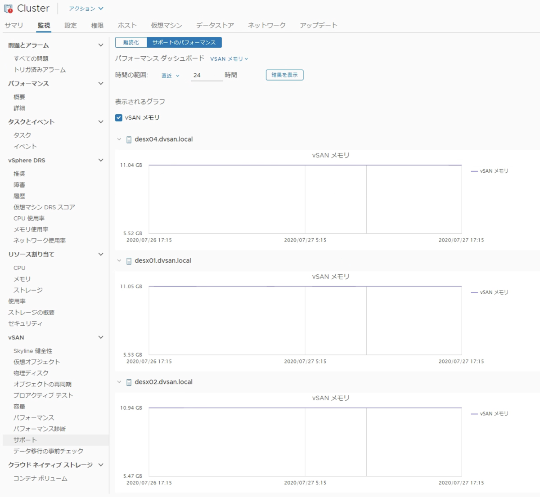
Task: Open the 設定 tab
Action: click(x=71, y=25)
